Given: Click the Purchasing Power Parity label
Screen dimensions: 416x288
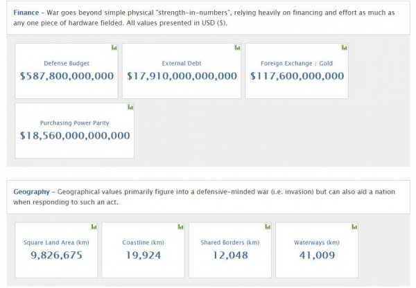Looking at the screenshot, I should [75, 123].
